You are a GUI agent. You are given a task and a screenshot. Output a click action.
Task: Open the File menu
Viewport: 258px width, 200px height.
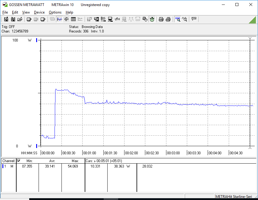[5, 12]
